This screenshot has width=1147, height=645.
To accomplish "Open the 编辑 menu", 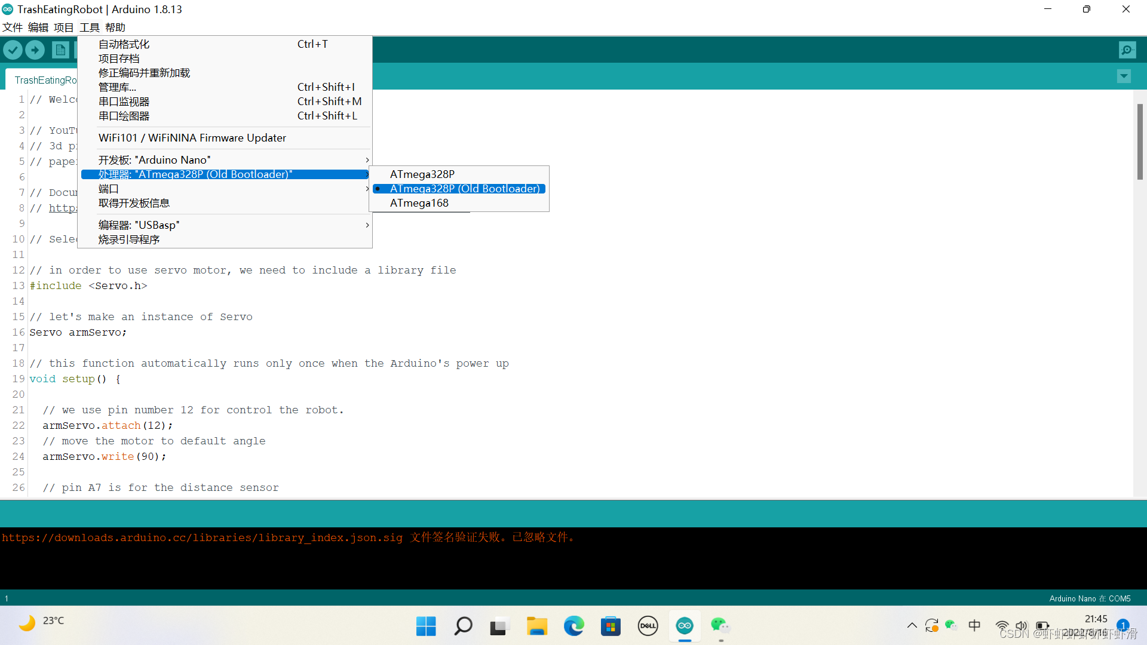I will 38,27.
